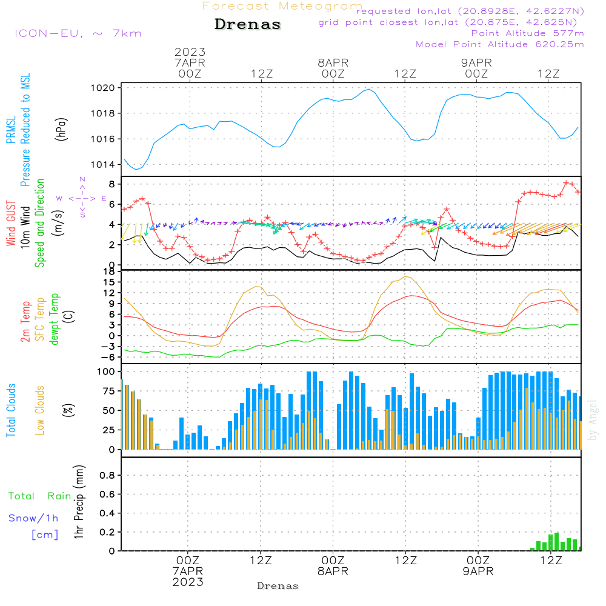Click the 9APR 00Z label on bottom axis
The image size is (606, 606).
(x=478, y=565)
